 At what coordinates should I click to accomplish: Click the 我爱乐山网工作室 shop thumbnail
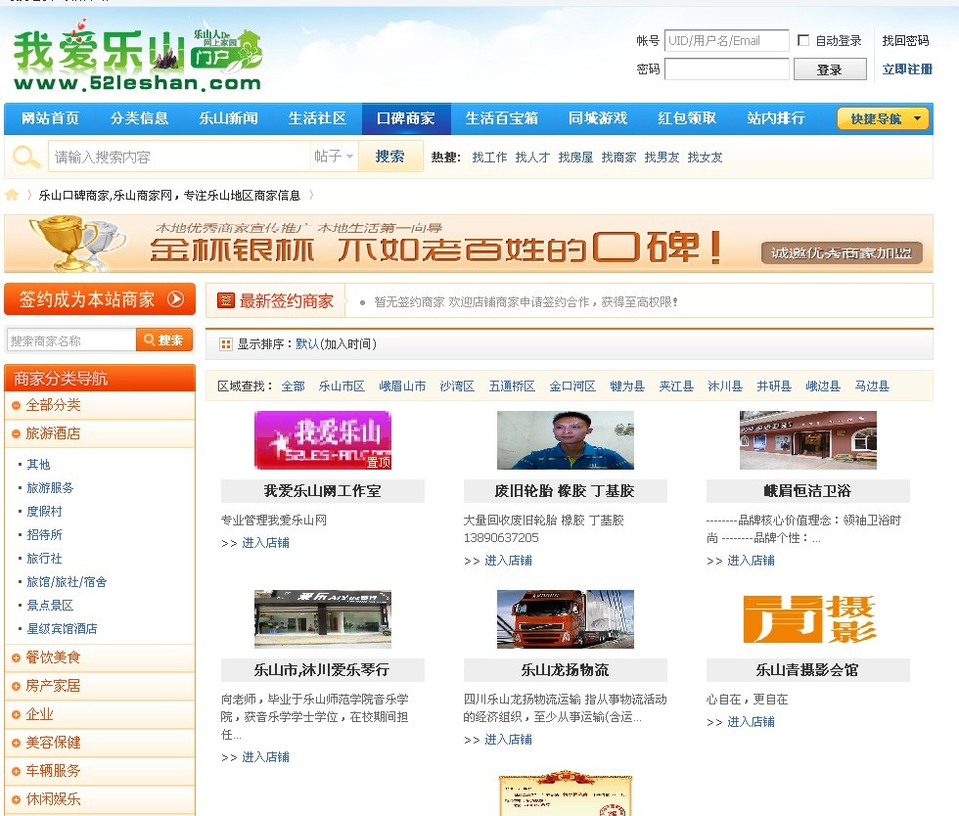click(322, 440)
